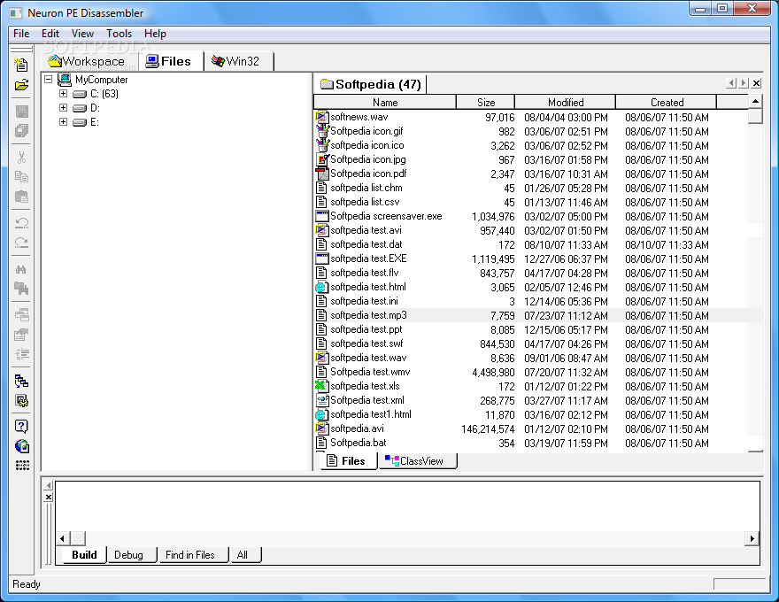Image resolution: width=779 pixels, height=602 pixels.
Task: Switch to the ClassView tab
Action: point(417,461)
